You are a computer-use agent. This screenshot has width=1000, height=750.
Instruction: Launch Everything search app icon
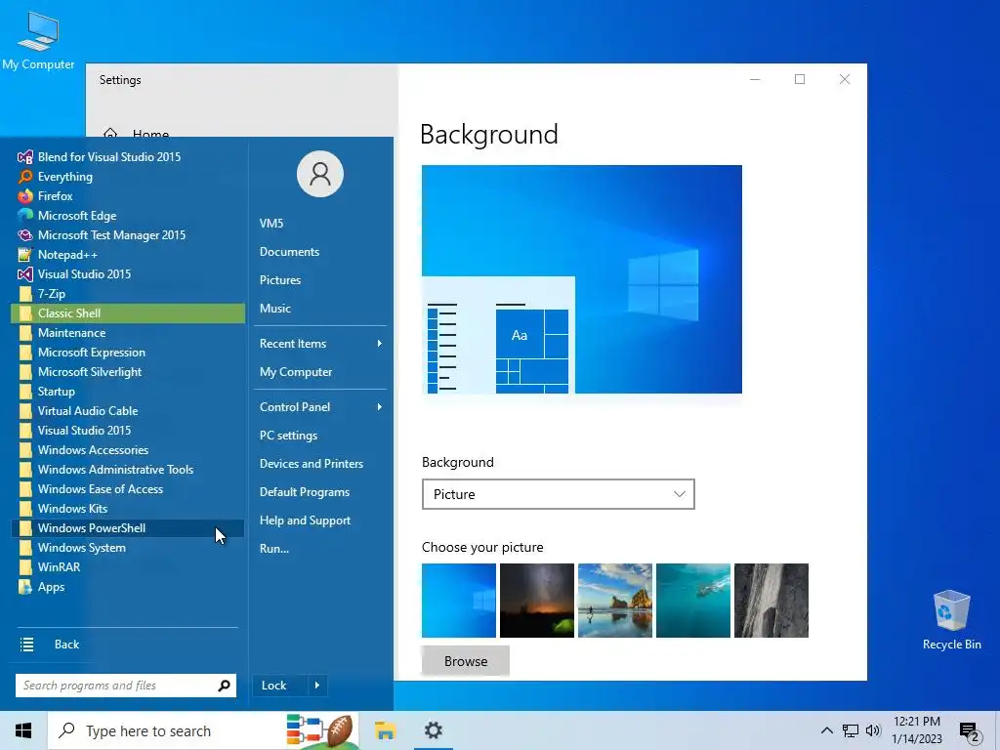tap(24, 177)
